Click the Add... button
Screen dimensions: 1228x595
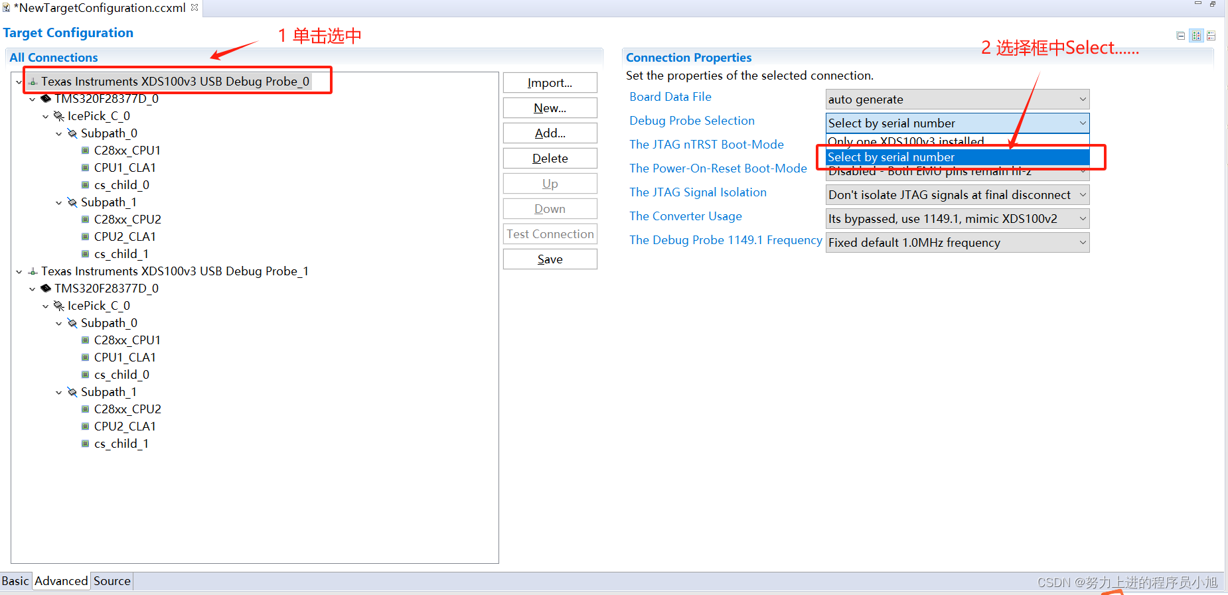550,133
